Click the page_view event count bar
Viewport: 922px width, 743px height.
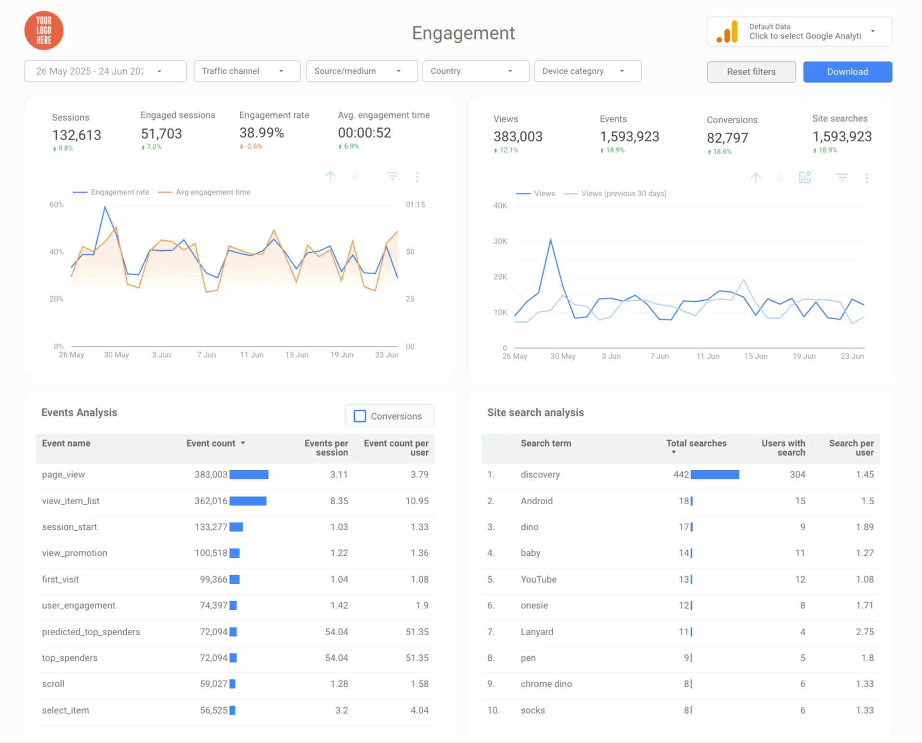(249, 474)
